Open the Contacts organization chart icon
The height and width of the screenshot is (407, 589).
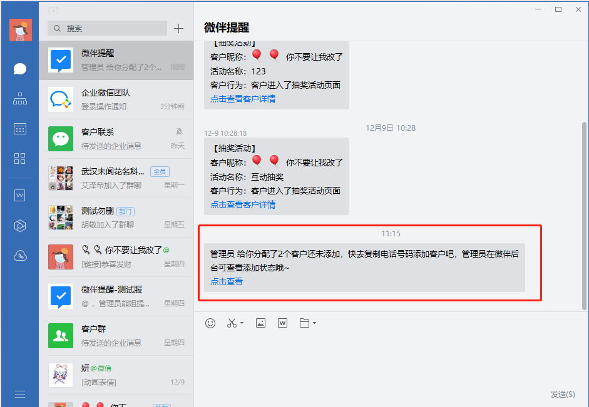tap(20, 99)
